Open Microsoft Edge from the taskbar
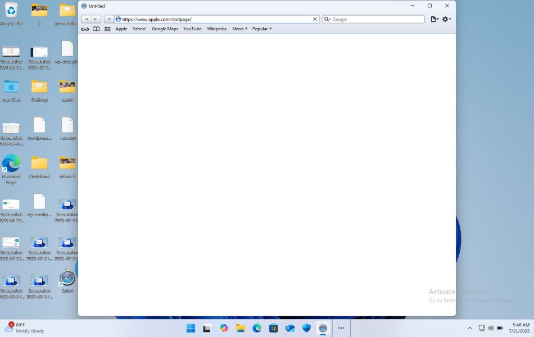This screenshot has height=337, width=534. (257, 328)
